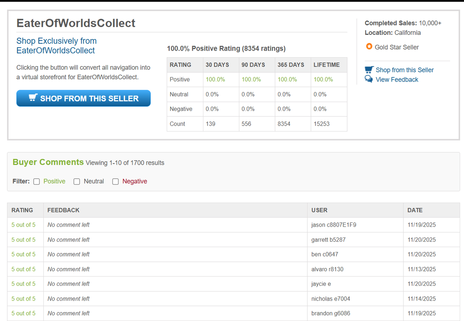The width and height of the screenshot is (464, 321).
Task: Click the Positive row label in rating table
Action: pyautogui.click(x=180, y=79)
